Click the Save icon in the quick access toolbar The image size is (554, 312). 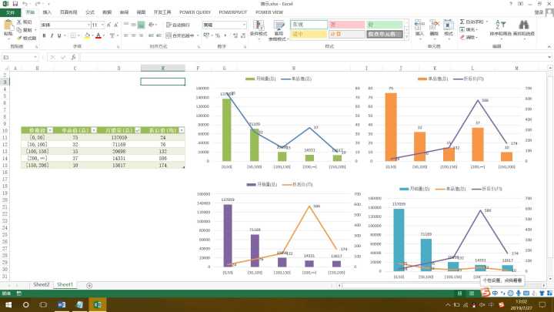pos(14,4)
